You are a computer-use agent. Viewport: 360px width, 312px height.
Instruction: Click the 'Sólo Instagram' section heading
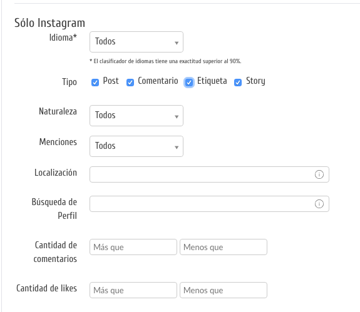[49, 23]
